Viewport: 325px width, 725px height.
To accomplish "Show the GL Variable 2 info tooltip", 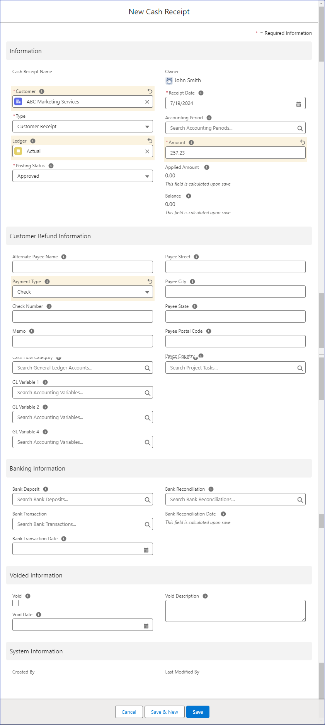I will point(45,407).
